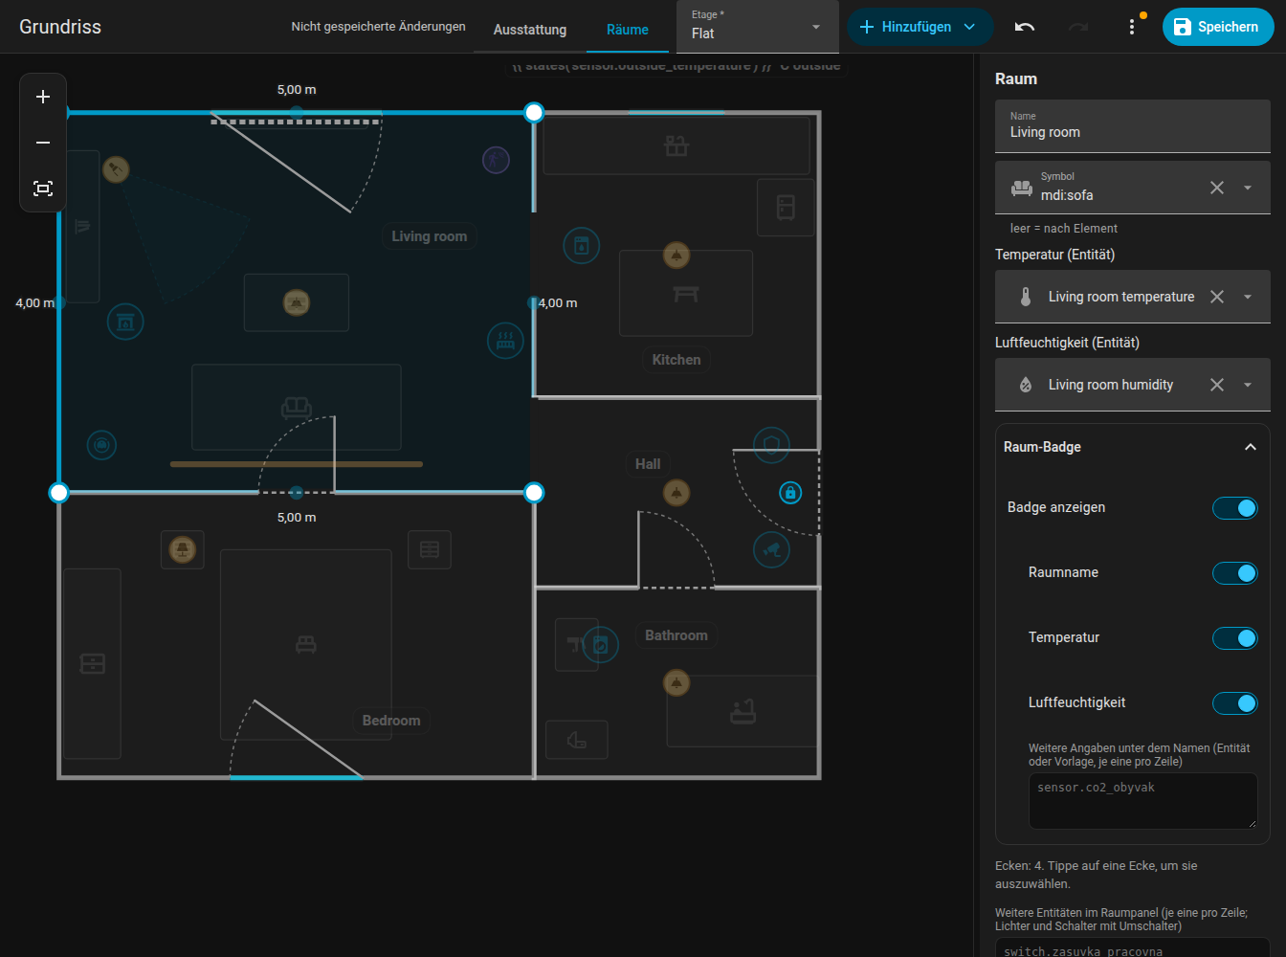Open Luftfeuchtigkeit entity dropdown arrow

pos(1248,385)
